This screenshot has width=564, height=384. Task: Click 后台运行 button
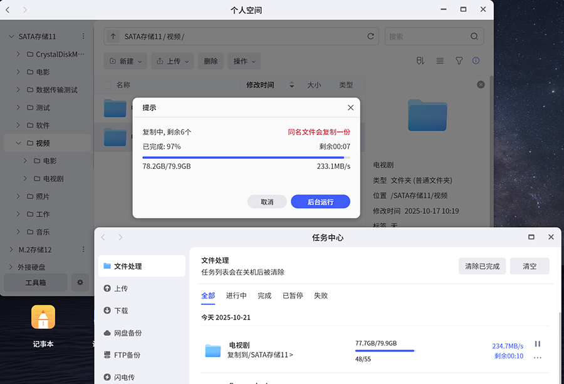(x=320, y=201)
